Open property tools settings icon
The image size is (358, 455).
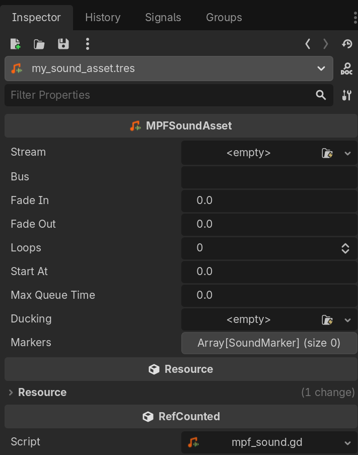[346, 95]
